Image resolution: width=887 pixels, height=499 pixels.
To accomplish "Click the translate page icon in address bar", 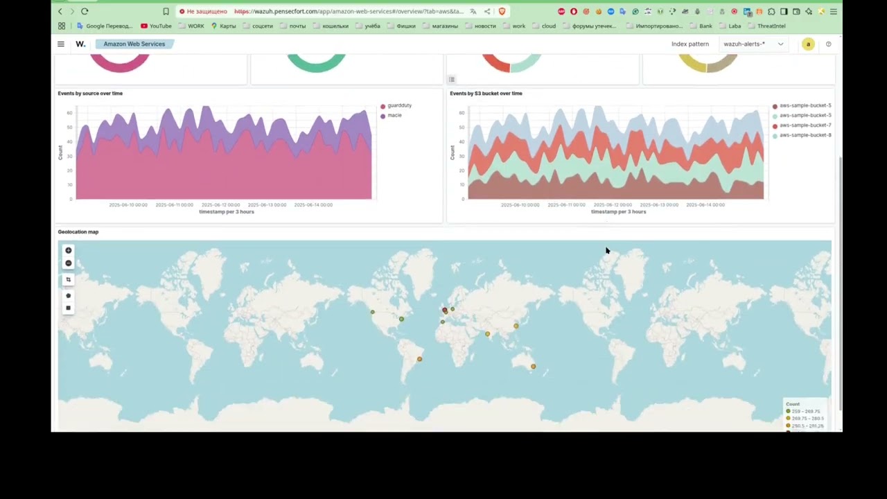I will point(473,11).
